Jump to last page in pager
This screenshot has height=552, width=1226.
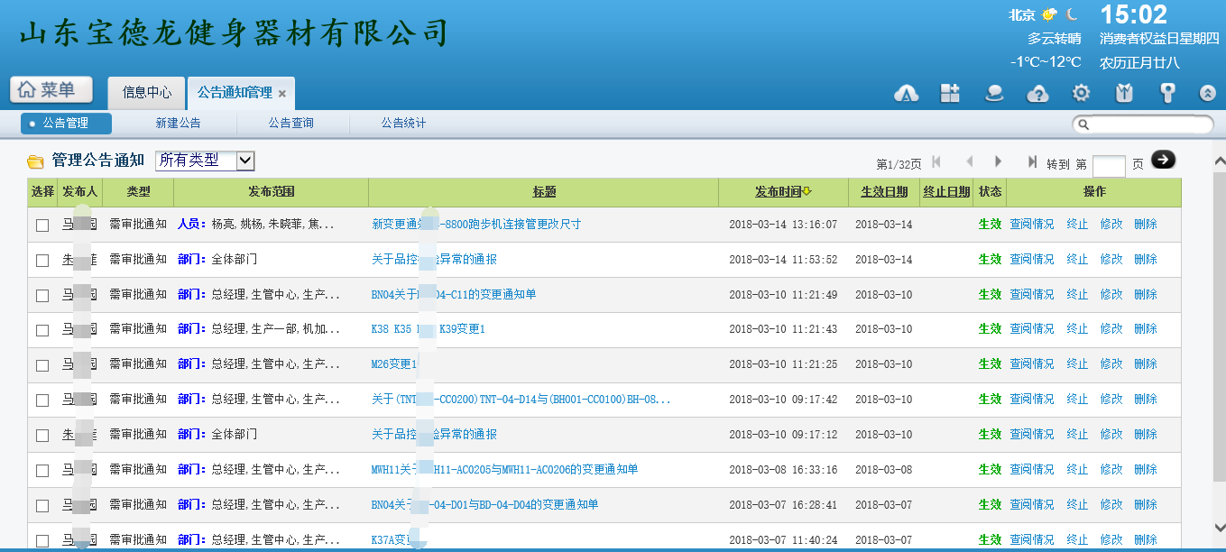click(1032, 161)
